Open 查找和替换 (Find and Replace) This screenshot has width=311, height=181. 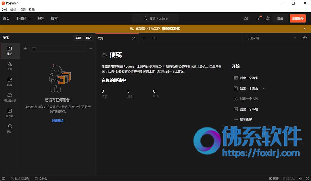(20, 179)
